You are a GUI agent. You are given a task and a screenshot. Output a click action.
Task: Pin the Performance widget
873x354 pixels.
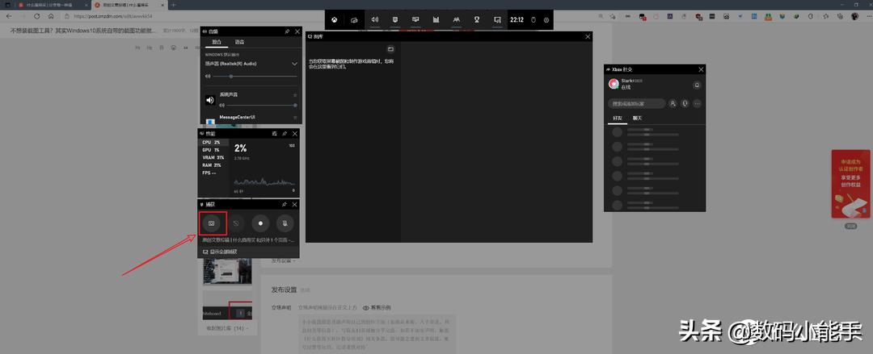(x=285, y=134)
